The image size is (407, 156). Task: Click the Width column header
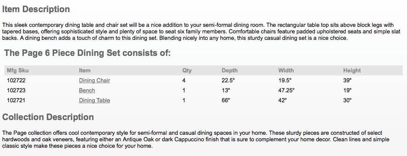(286, 71)
